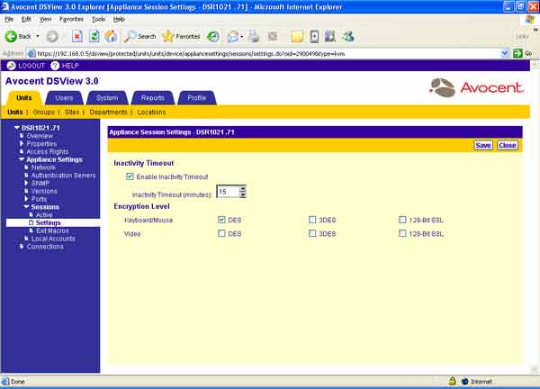Open the Exit Macros link in sidebar

point(52,231)
